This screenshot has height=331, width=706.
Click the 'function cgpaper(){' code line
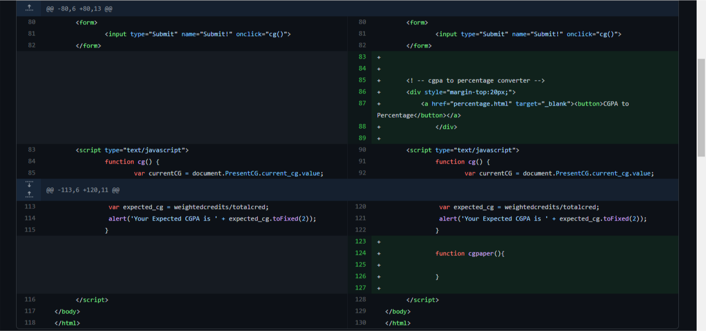(470, 253)
